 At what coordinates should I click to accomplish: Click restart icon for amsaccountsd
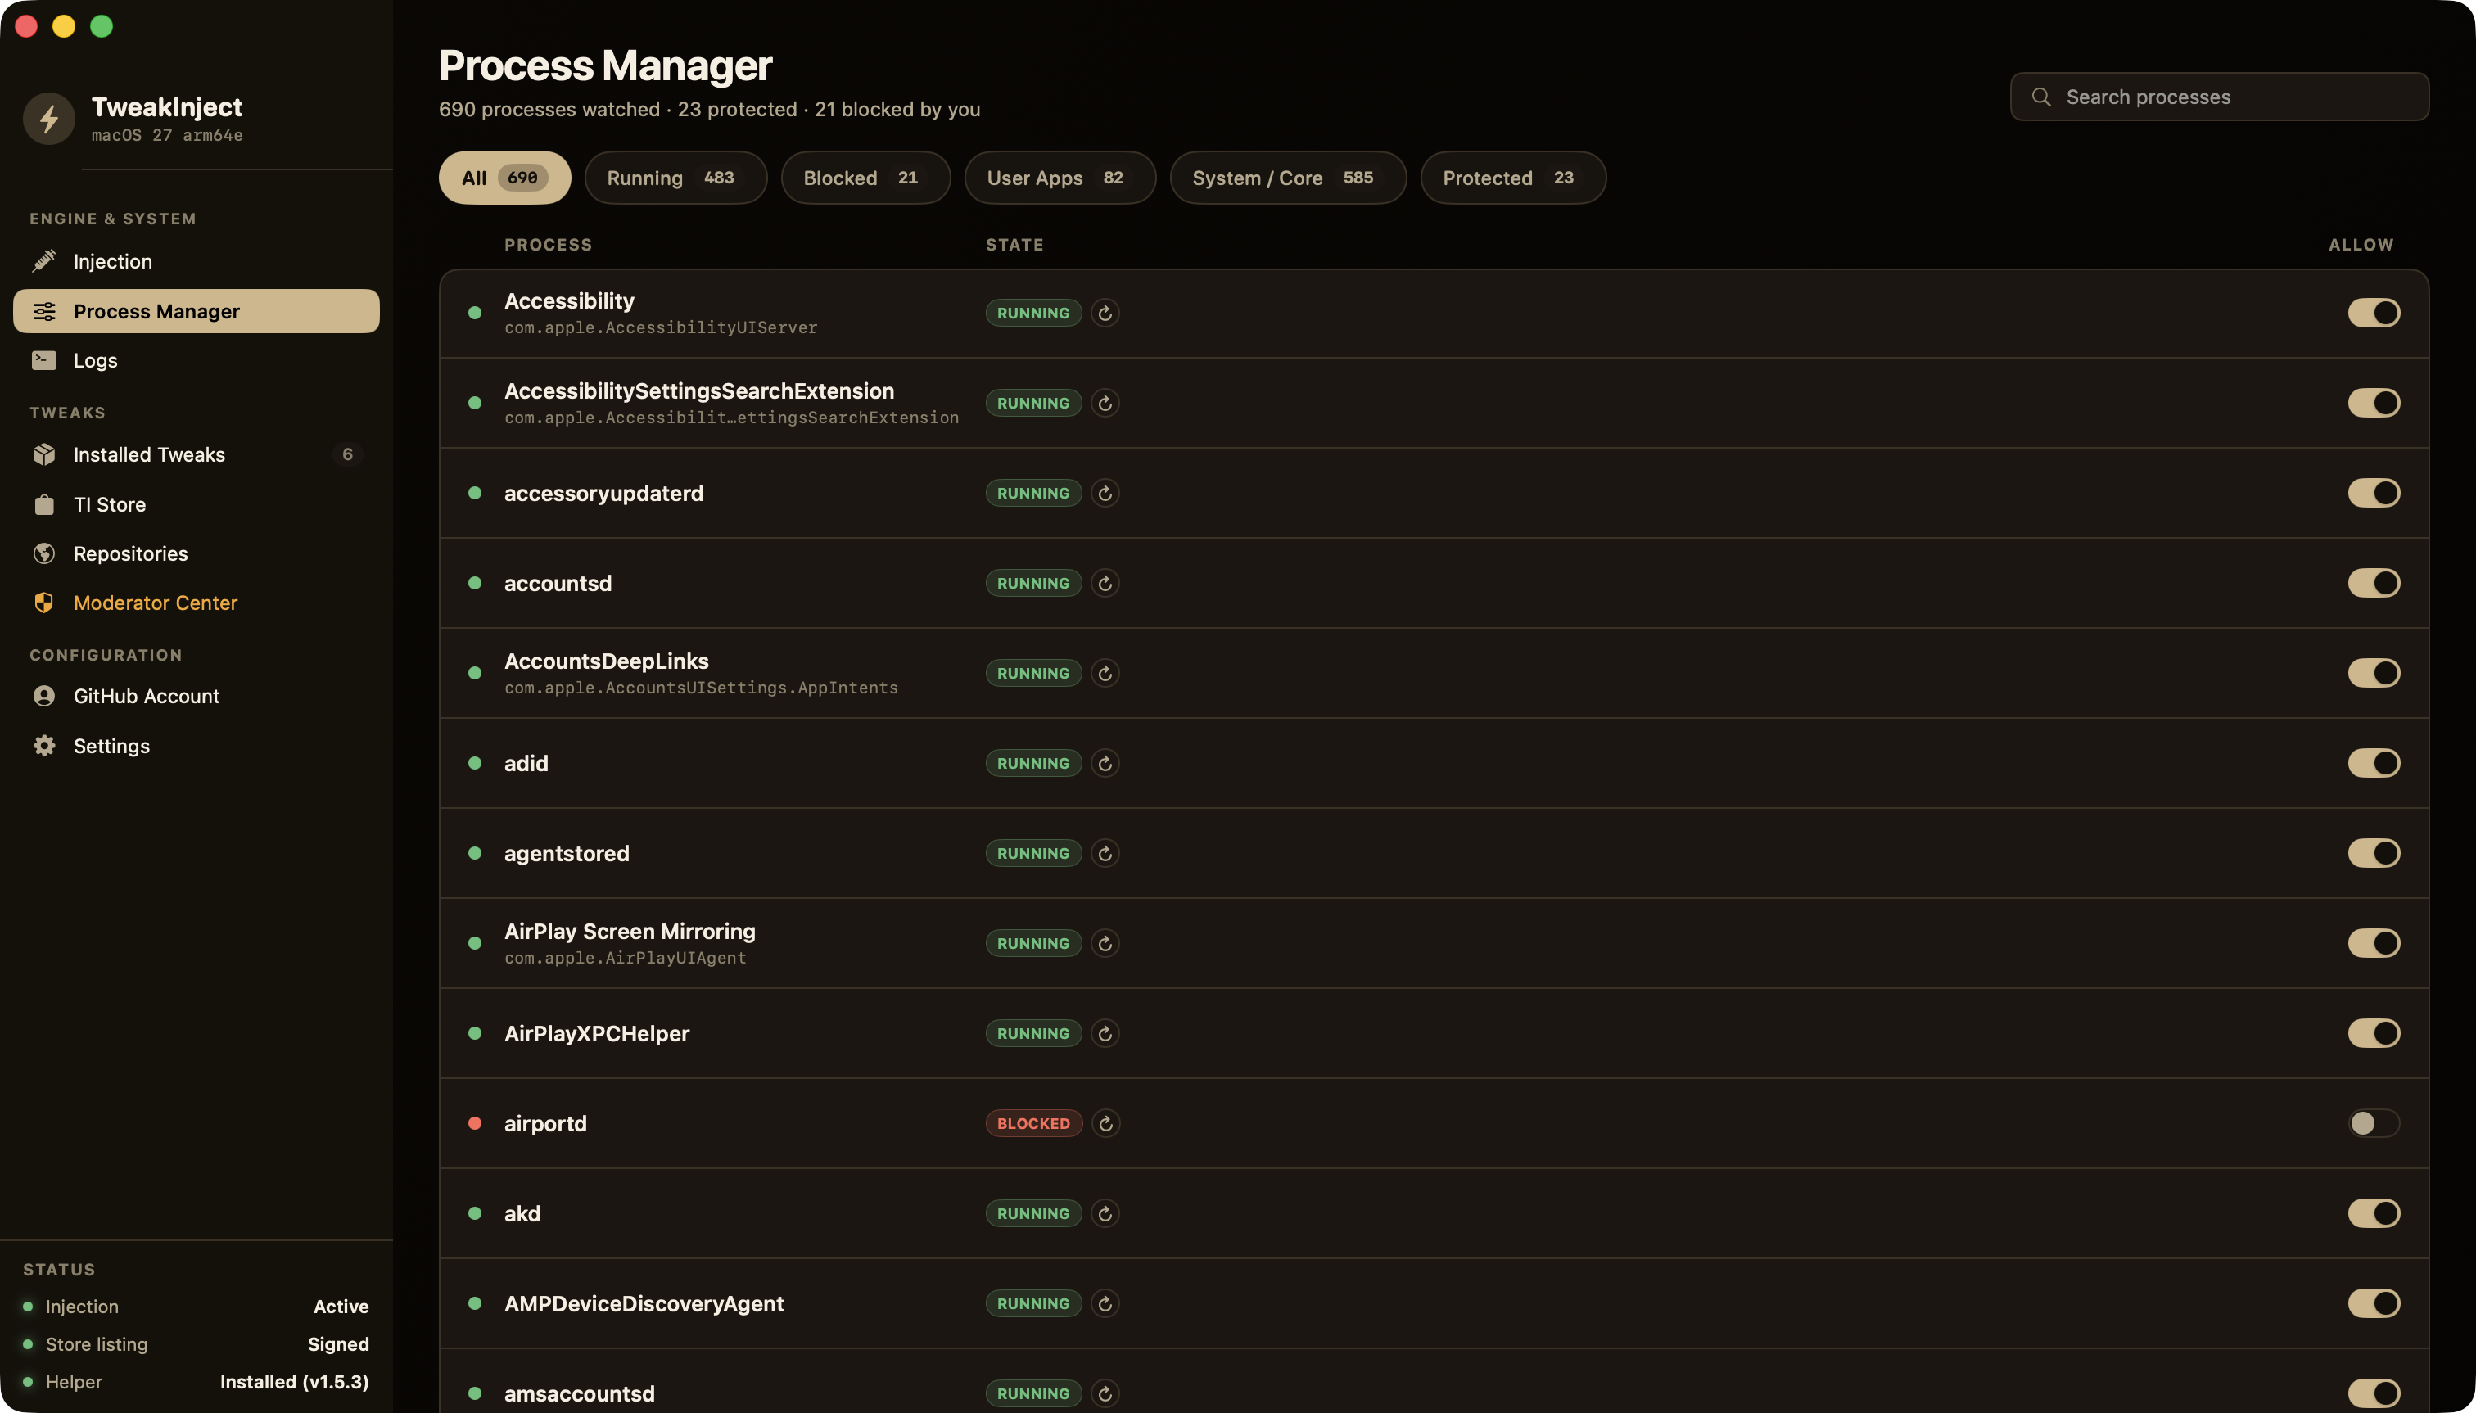[1105, 1393]
